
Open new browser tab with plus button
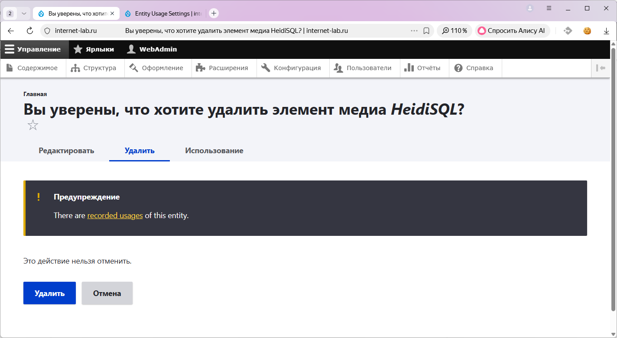(x=214, y=13)
